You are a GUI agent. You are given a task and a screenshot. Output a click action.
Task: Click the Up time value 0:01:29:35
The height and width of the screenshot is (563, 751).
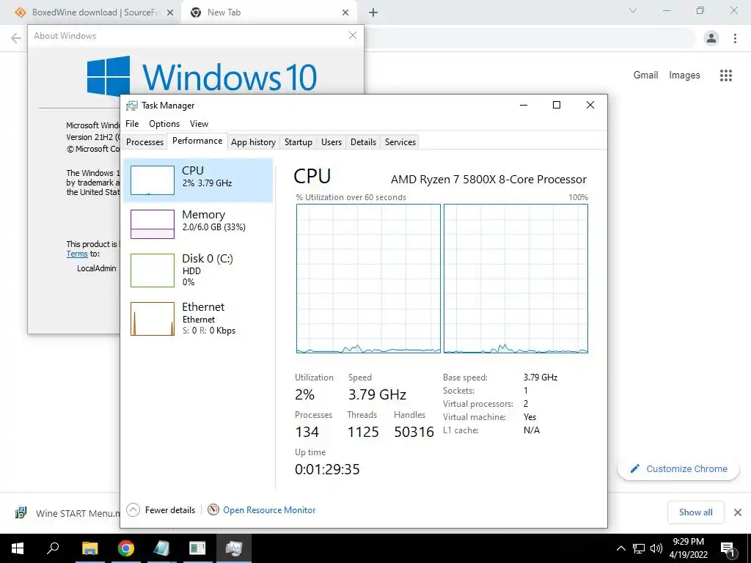tap(327, 469)
